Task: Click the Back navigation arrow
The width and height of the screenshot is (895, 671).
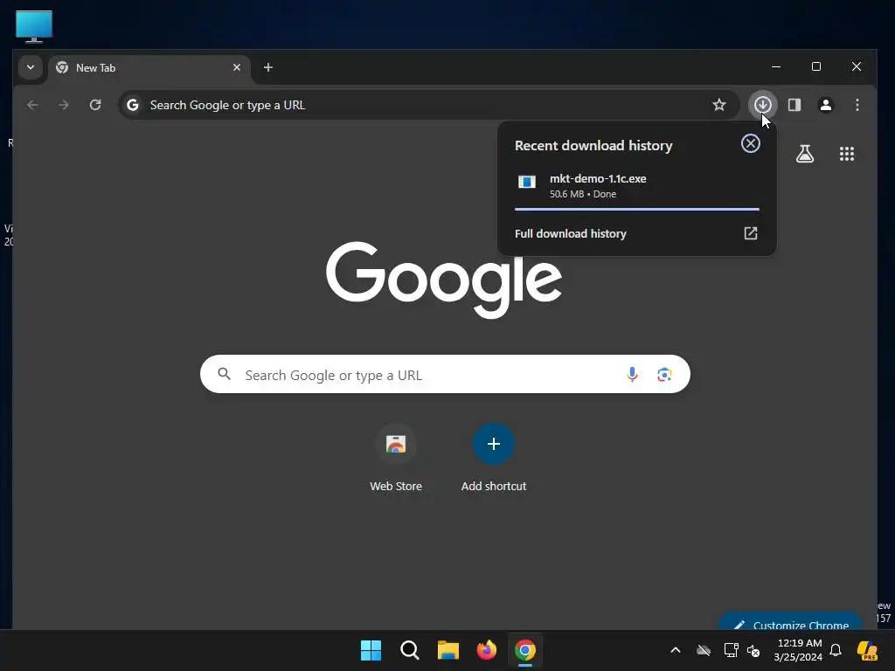Action: click(x=32, y=105)
